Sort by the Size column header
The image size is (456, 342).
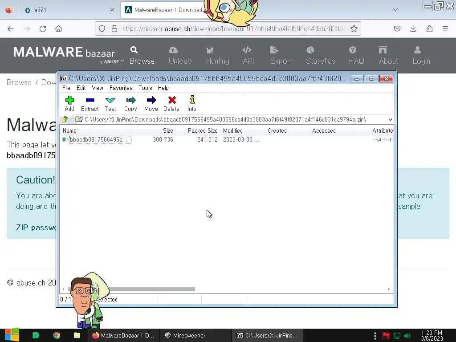click(x=153, y=130)
